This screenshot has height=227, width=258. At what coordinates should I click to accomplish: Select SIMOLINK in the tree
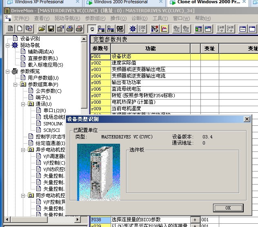tap(53, 124)
